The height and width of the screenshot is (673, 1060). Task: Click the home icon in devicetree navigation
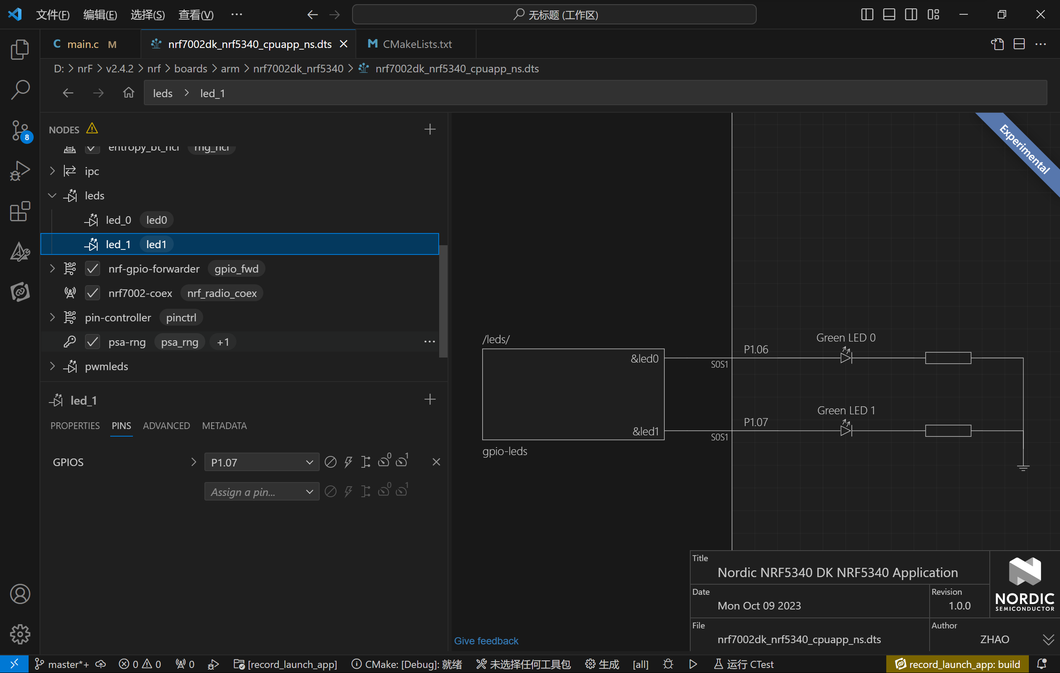[129, 93]
